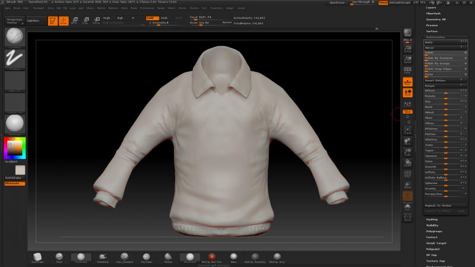Open the Preferences menu
This screenshot has height=267, width=475.
[x=147, y=8]
